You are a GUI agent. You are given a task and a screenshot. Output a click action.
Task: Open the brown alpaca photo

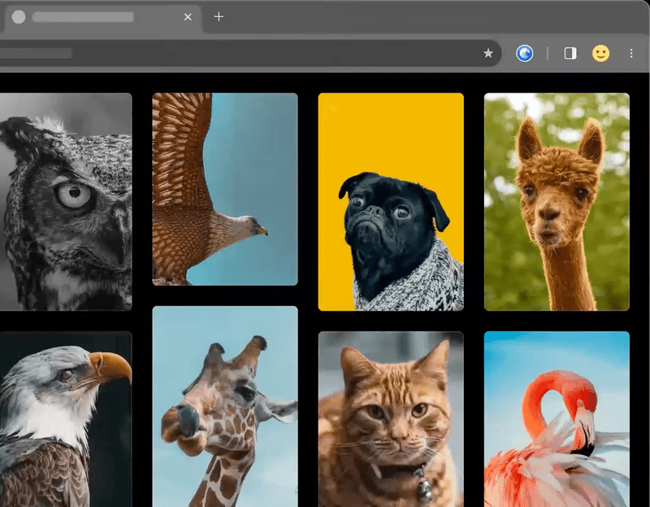click(557, 201)
